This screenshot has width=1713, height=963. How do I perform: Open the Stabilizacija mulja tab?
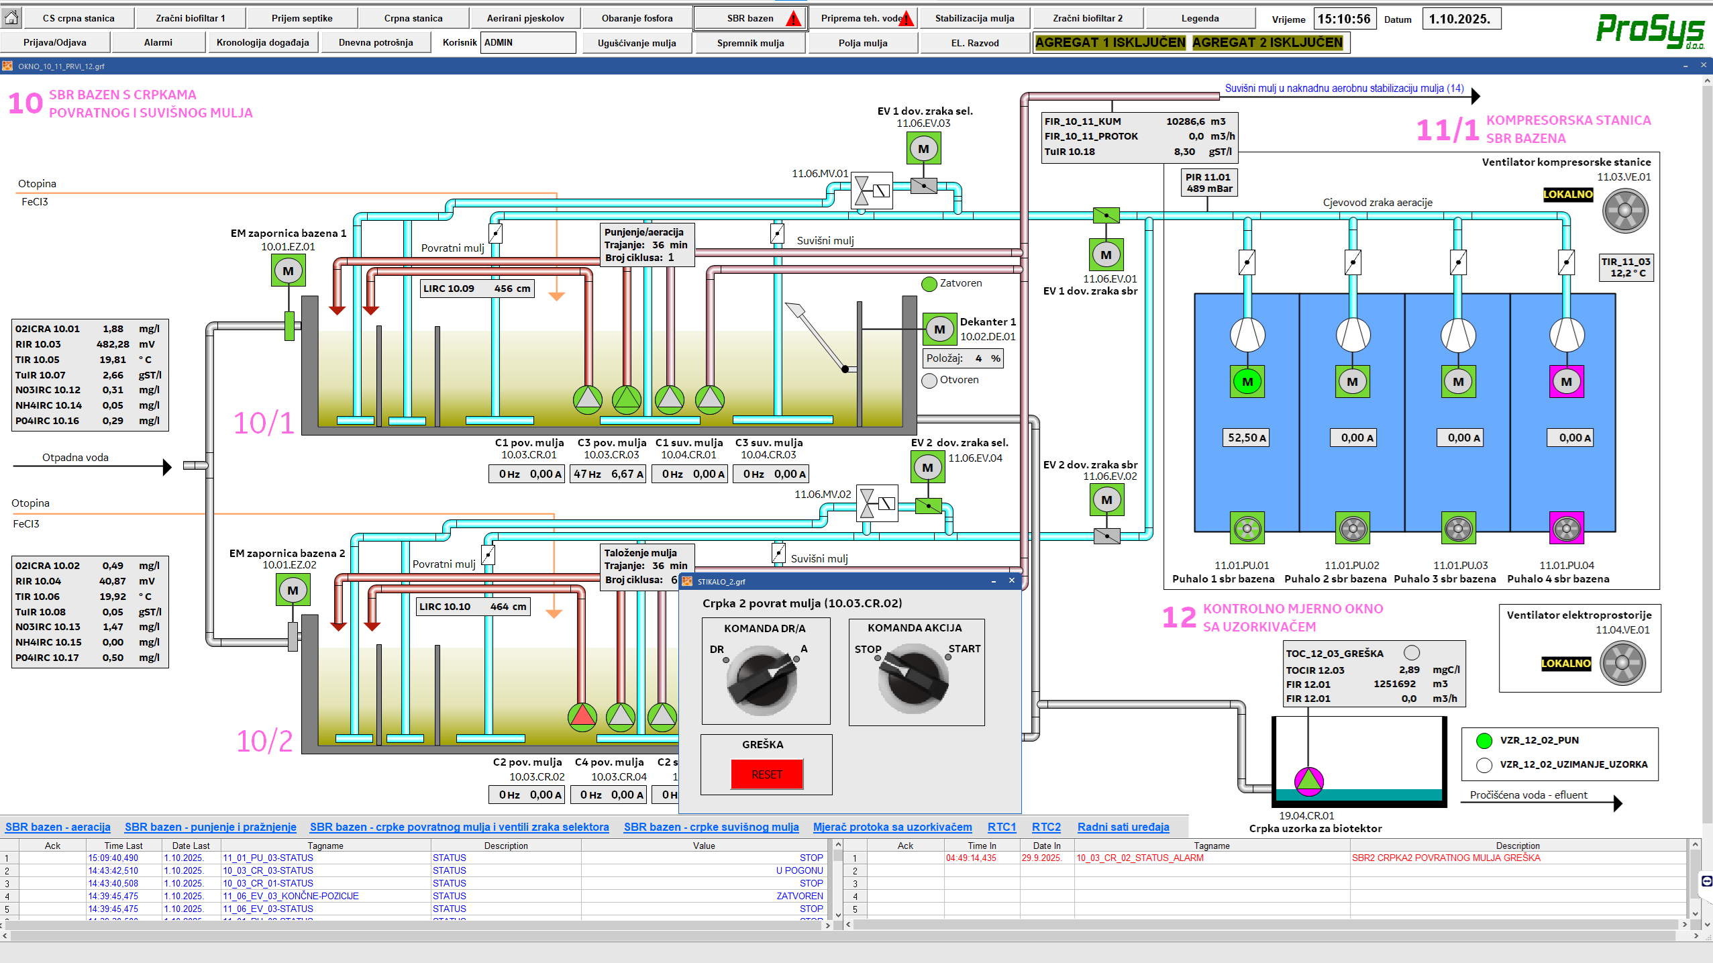974,18
